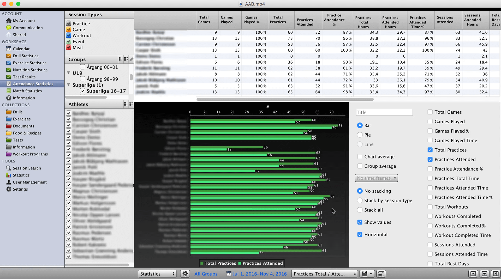Click the save icon in bottom bar
Screen dimensions: 501x279
365,274
